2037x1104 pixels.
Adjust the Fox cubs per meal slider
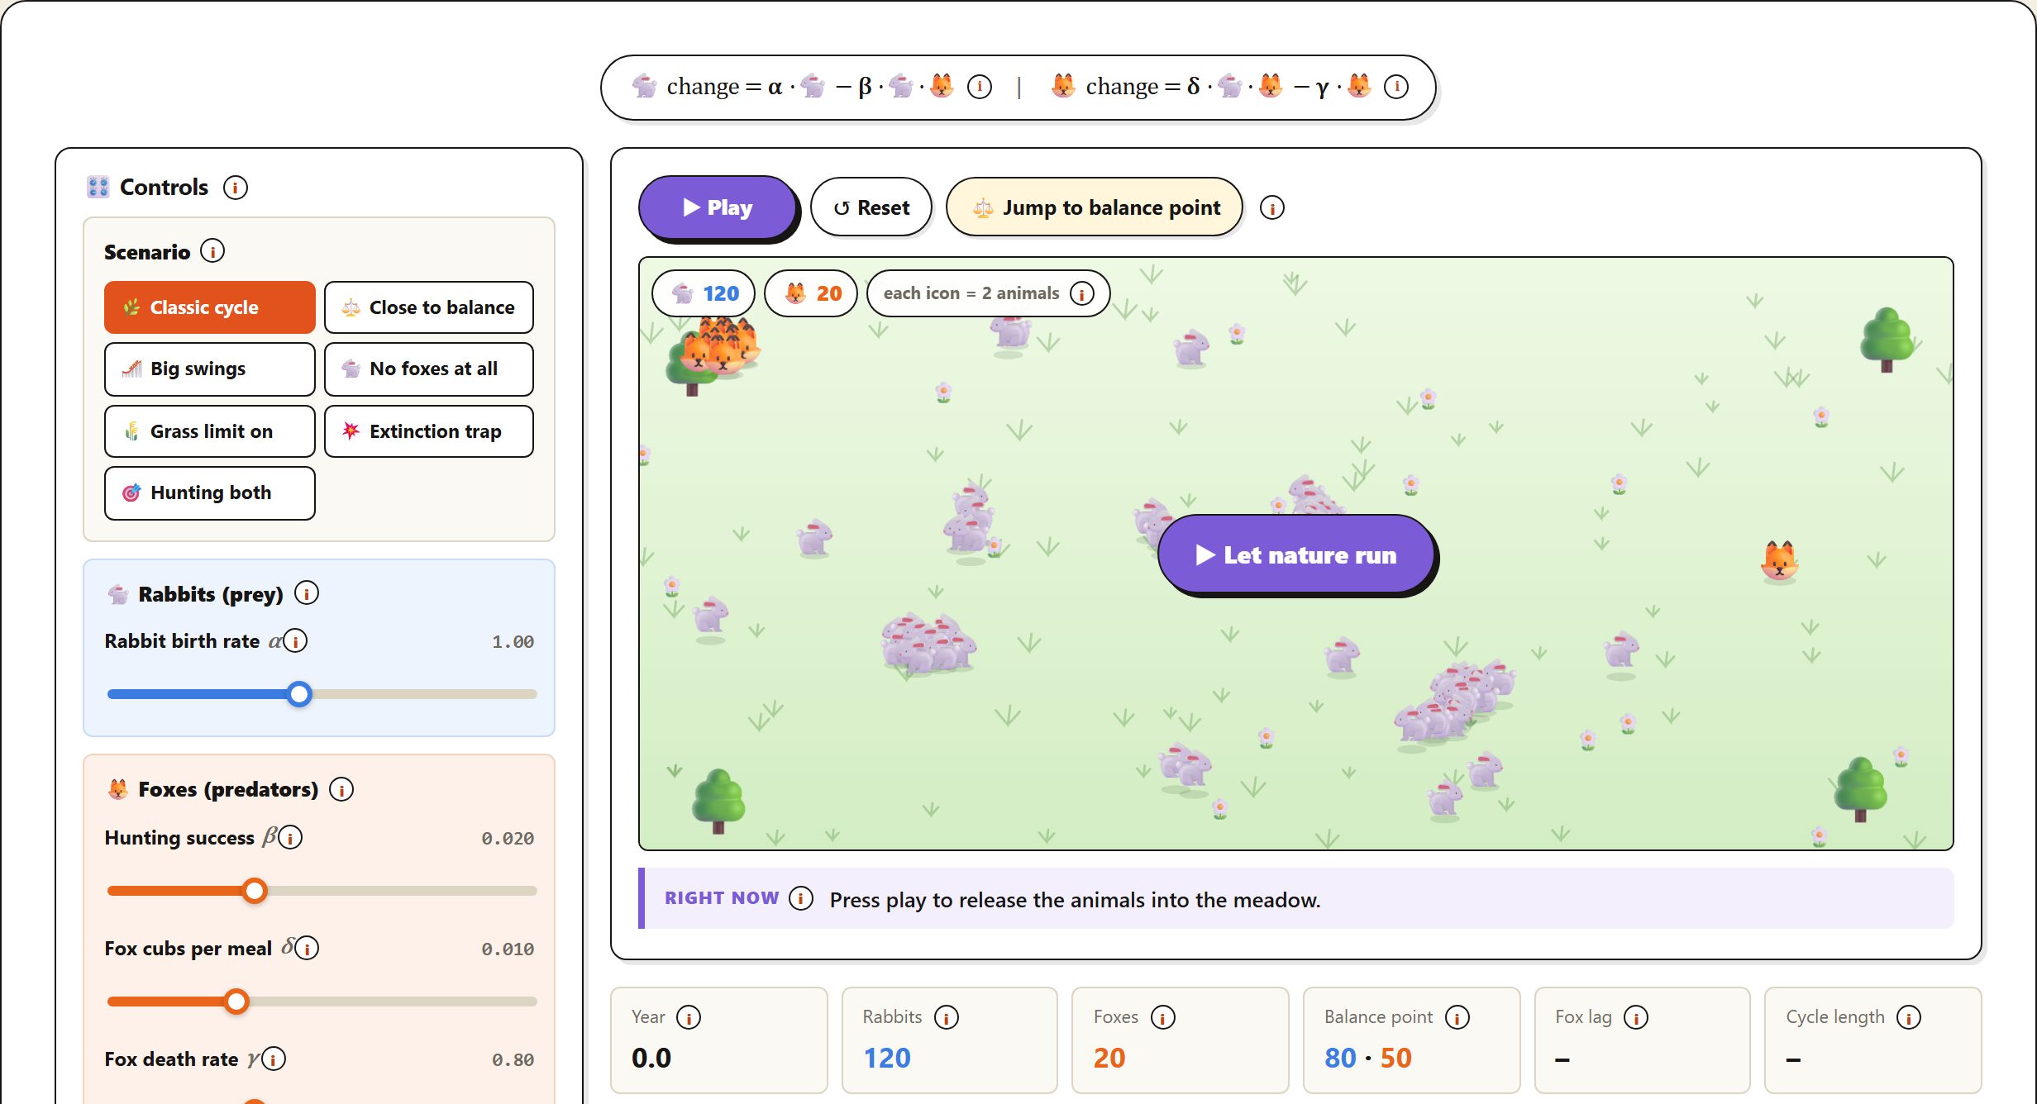(322, 1002)
